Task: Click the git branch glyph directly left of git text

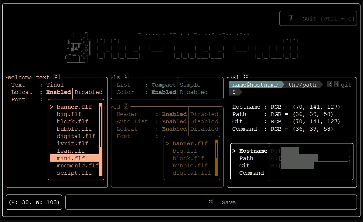Action: click(x=336, y=85)
